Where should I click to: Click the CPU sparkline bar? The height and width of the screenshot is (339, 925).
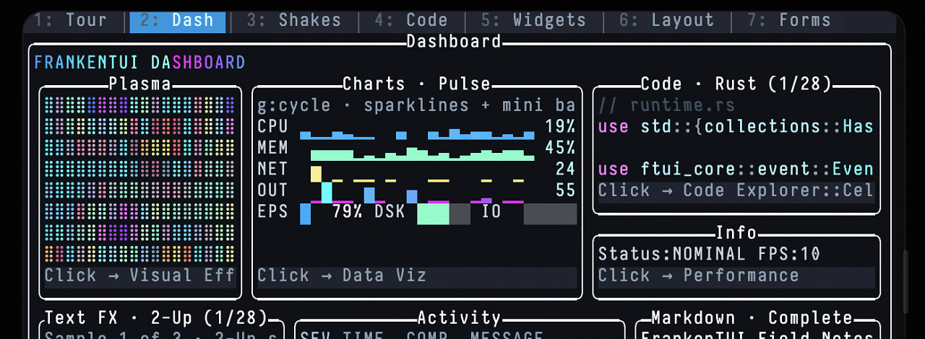click(417, 134)
